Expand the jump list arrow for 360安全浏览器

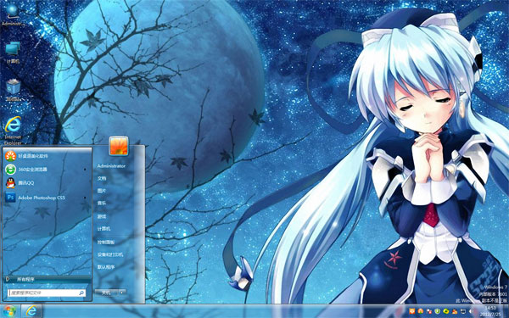pos(85,170)
